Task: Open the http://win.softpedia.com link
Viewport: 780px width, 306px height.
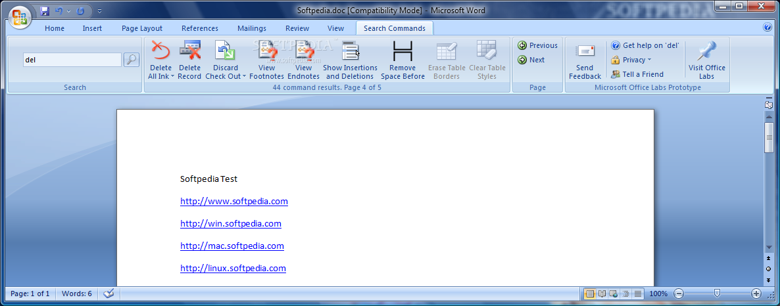Action: tap(231, 223)
